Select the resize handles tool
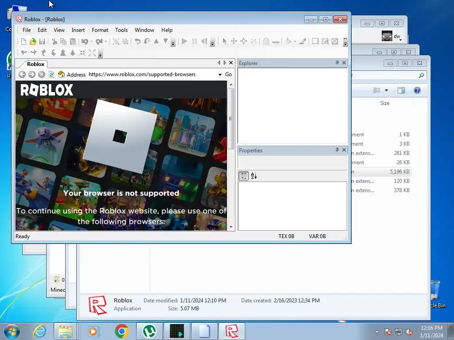The width and height of the screenshot is (454, 340). pos(244,41)
